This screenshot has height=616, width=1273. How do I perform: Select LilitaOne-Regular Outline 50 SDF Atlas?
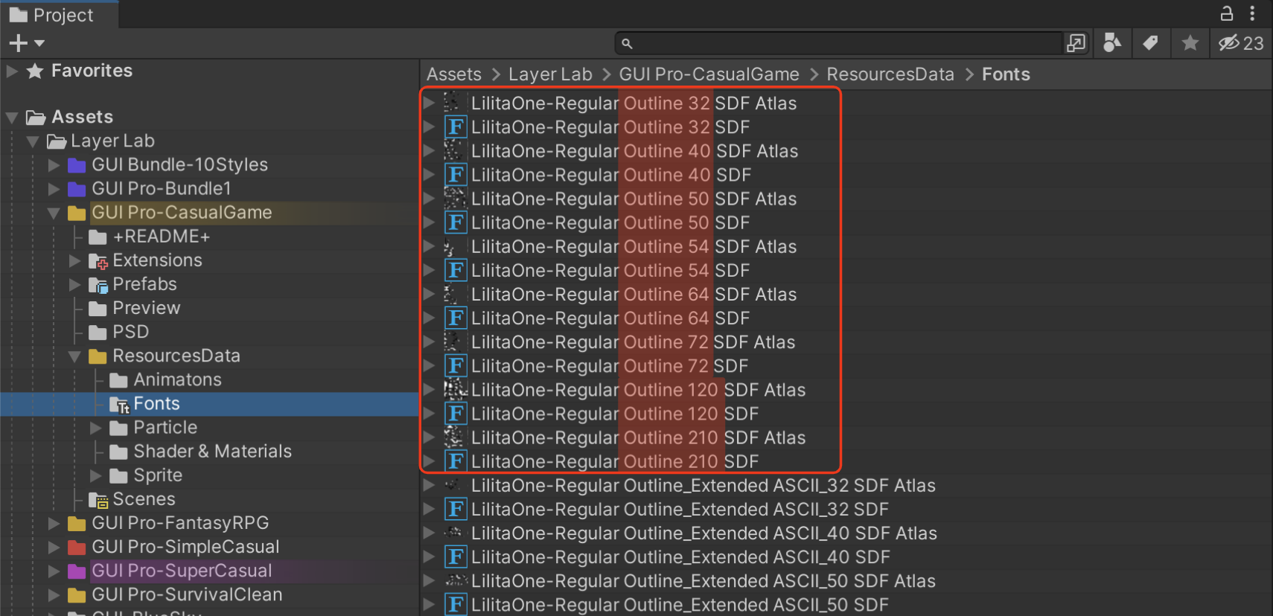click(x=634, y=199)
